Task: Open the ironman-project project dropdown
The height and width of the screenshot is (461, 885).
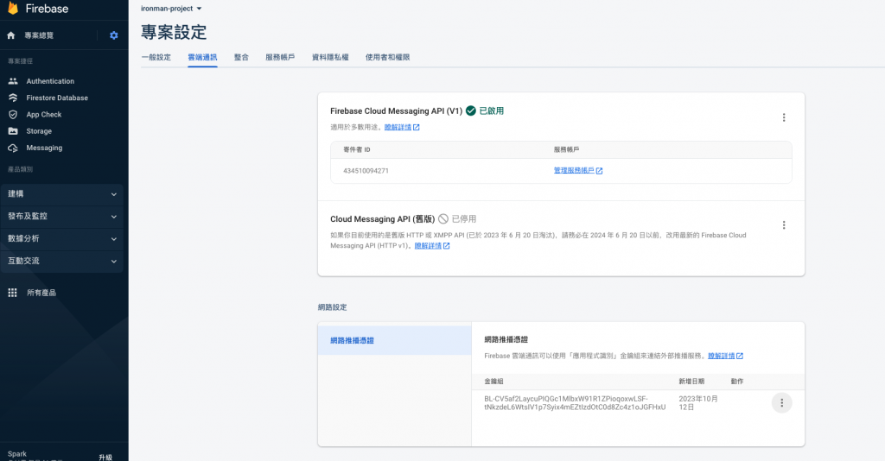Action: pyautogui.click(x=172, y=9)
